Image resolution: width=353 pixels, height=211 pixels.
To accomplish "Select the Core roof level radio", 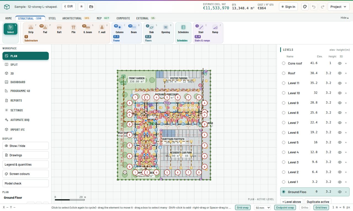I will [x=284, y=63].
